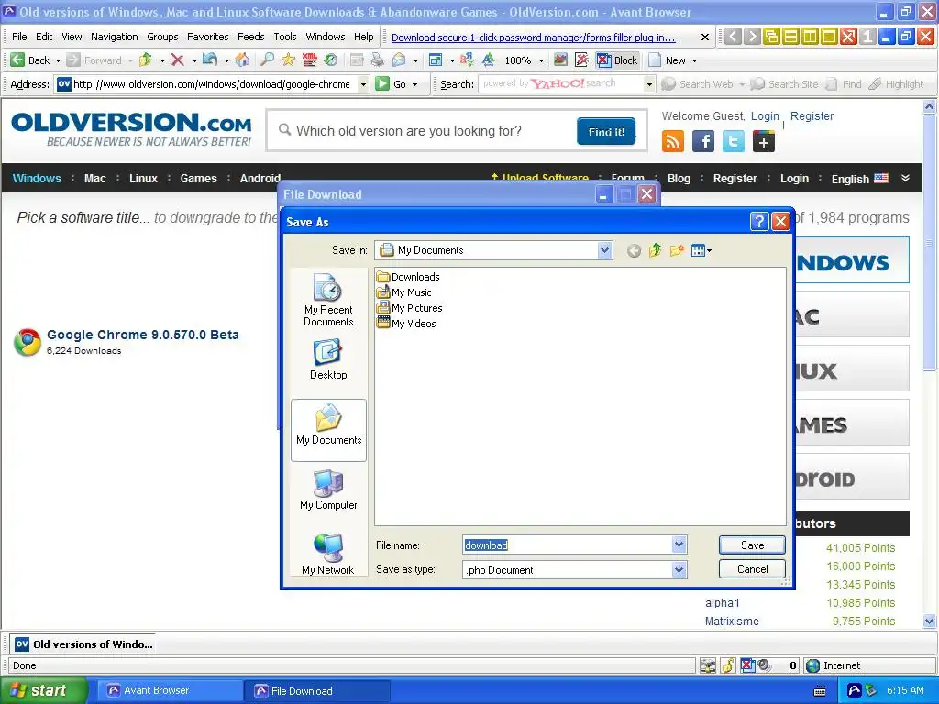This screenshot has width=939, height=704.
Task: Select the My Videos folder
Action: 406,324
